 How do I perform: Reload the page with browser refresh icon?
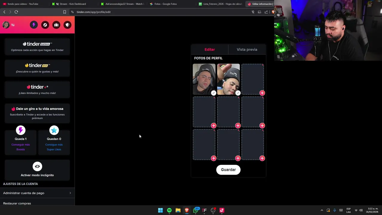(x=16, y=12)
